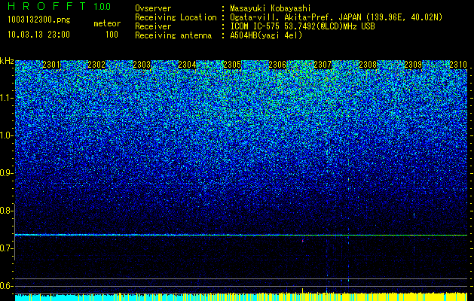Click the 2306 time marker

point(277,65)
